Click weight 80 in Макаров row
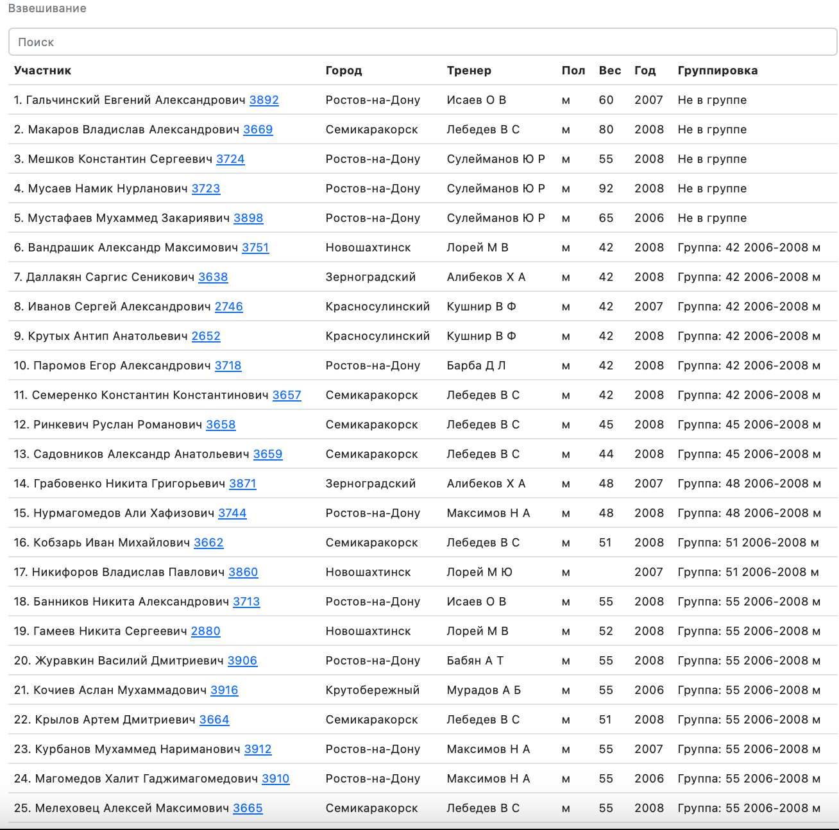The width and height of the screenshot is (839, 830). coord(606,130)
